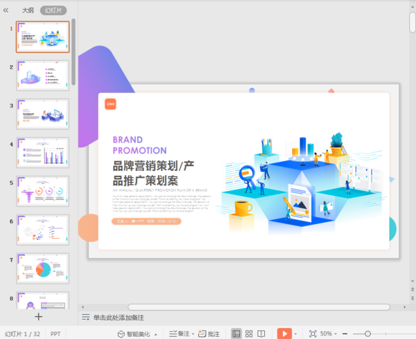
Task: Click the isometric illustration on slide
Action: tap(303, 183)
